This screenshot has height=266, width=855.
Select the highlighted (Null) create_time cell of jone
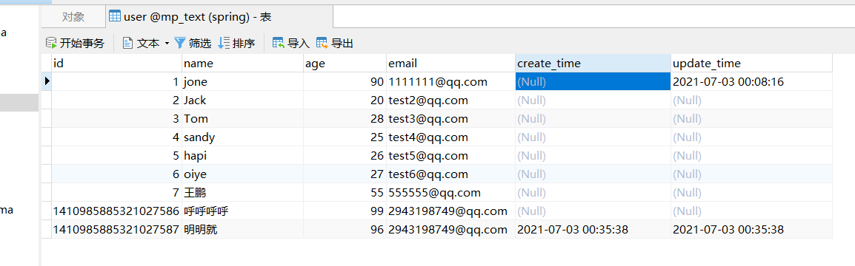click(x=593, y=81)
